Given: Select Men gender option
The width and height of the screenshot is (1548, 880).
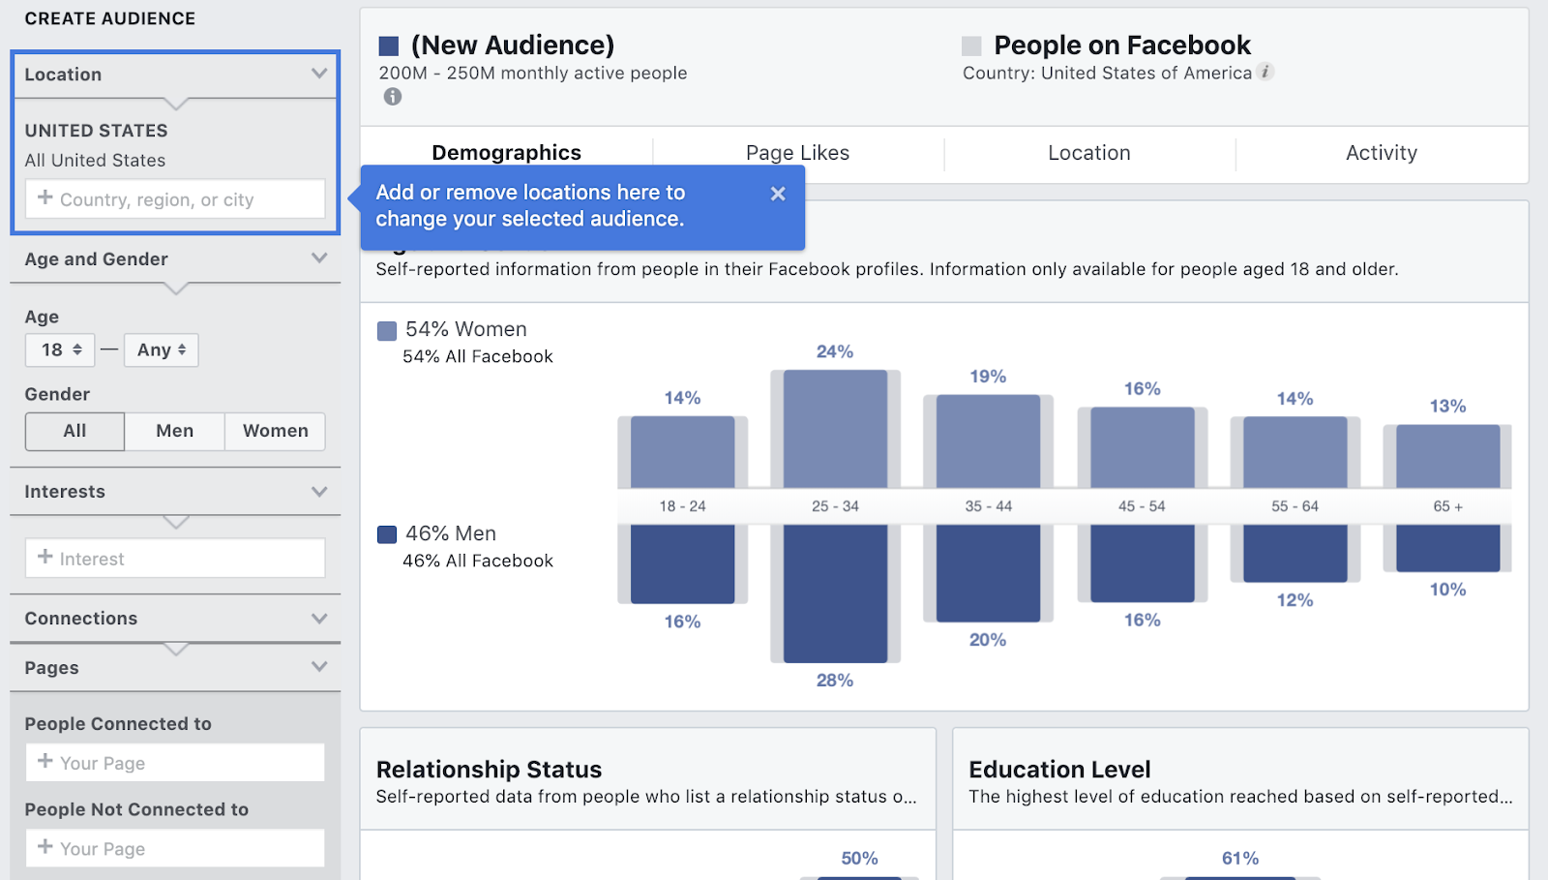Looking at the screenshot, I should 175,432.
